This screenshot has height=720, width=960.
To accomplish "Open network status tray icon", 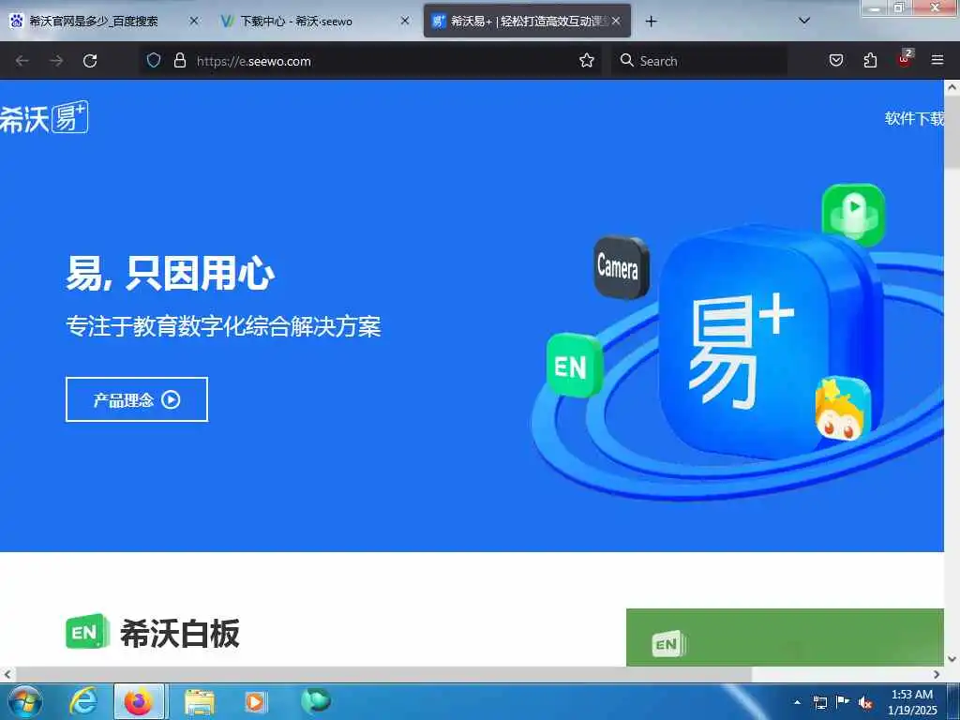I will [819, 702].
